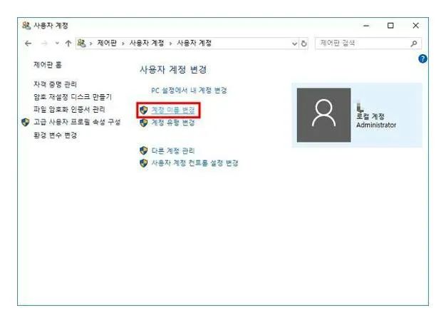Open 환경 변수 변경 link
The image size is (446, 323).
coord(55,135)
